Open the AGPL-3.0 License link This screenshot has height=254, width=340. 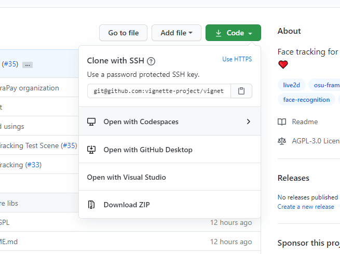click(x=316, y=141)
